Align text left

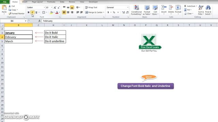(x=64, y=12)
